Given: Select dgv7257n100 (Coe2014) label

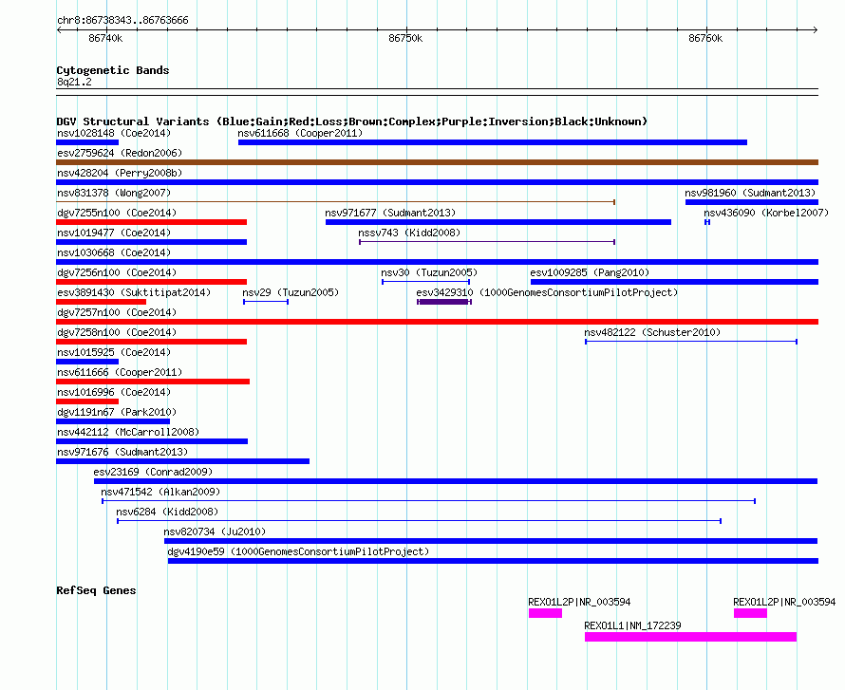Looking at the screenshot, I should 117,312.
